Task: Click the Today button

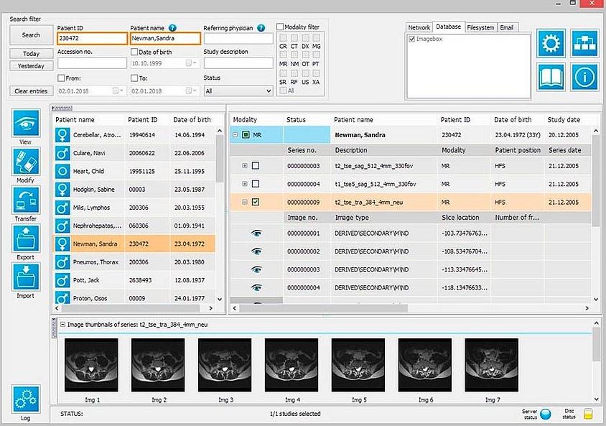Action: (x=32, y=53)
